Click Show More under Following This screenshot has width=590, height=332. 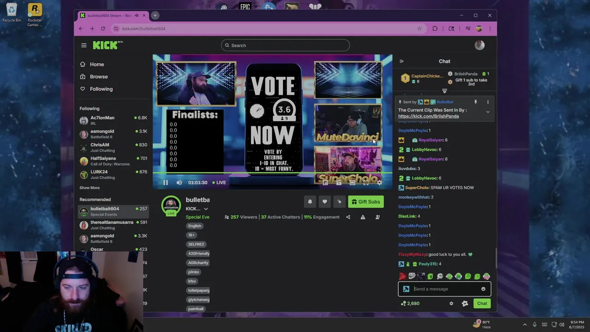click(x=89, y=188)
